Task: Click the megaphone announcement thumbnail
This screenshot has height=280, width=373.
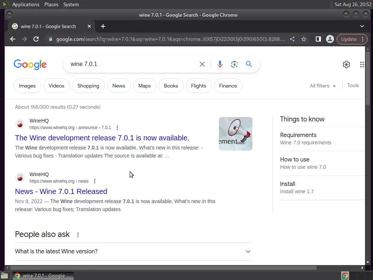Action: click(x=236, y=134)
